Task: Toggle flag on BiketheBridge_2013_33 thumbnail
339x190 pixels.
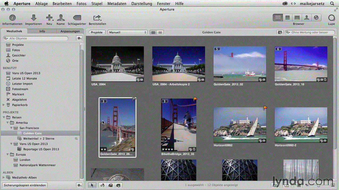Action: 195,99
